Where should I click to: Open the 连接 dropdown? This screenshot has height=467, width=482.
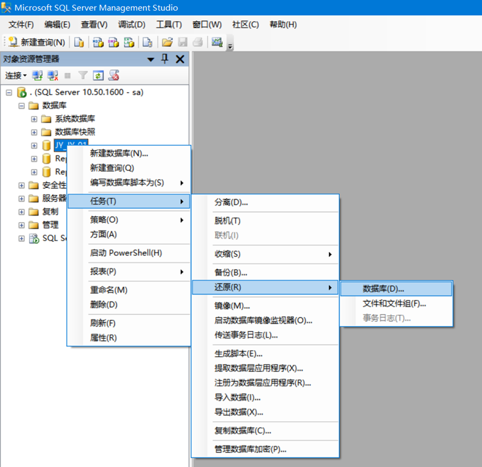pos(16,75)
